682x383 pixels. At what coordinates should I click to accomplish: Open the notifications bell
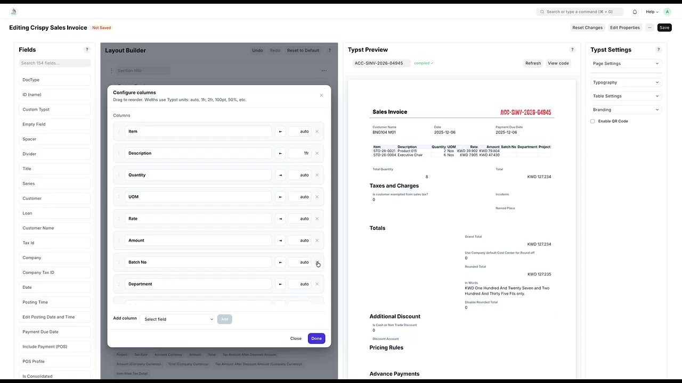coord(635,12)
